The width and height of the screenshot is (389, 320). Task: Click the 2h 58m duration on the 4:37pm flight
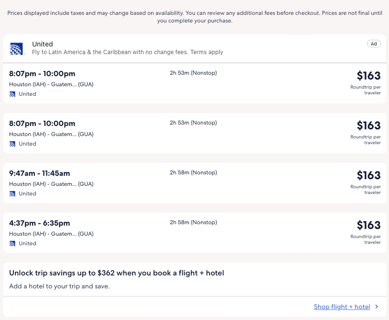click(193, 222)
